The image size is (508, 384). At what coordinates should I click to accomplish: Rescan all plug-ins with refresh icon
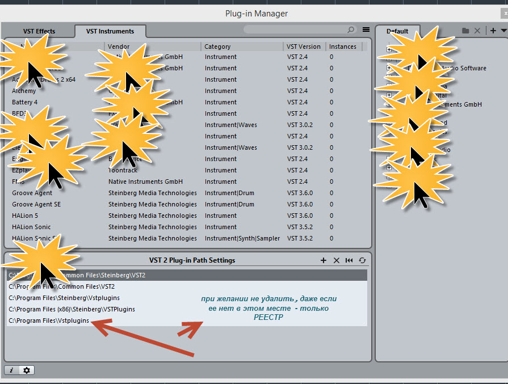click(x=362, y=260)
